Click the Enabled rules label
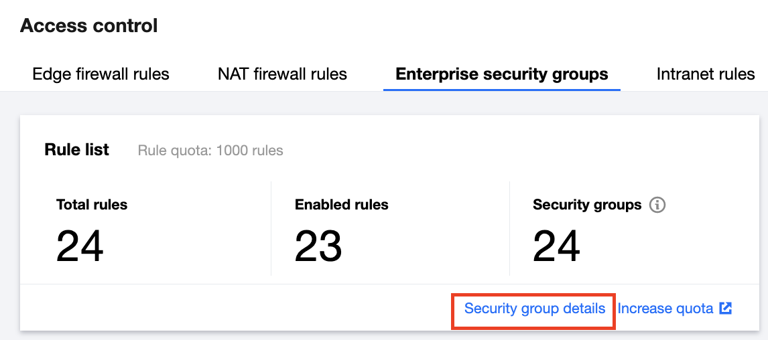The image size is (768, 340). click(x=341, y=205)
